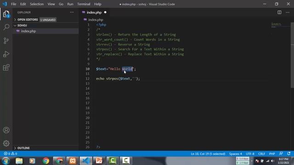Open the Source Control view
The width and height of the screenshot is (294, 165).
tap(6, 41)
